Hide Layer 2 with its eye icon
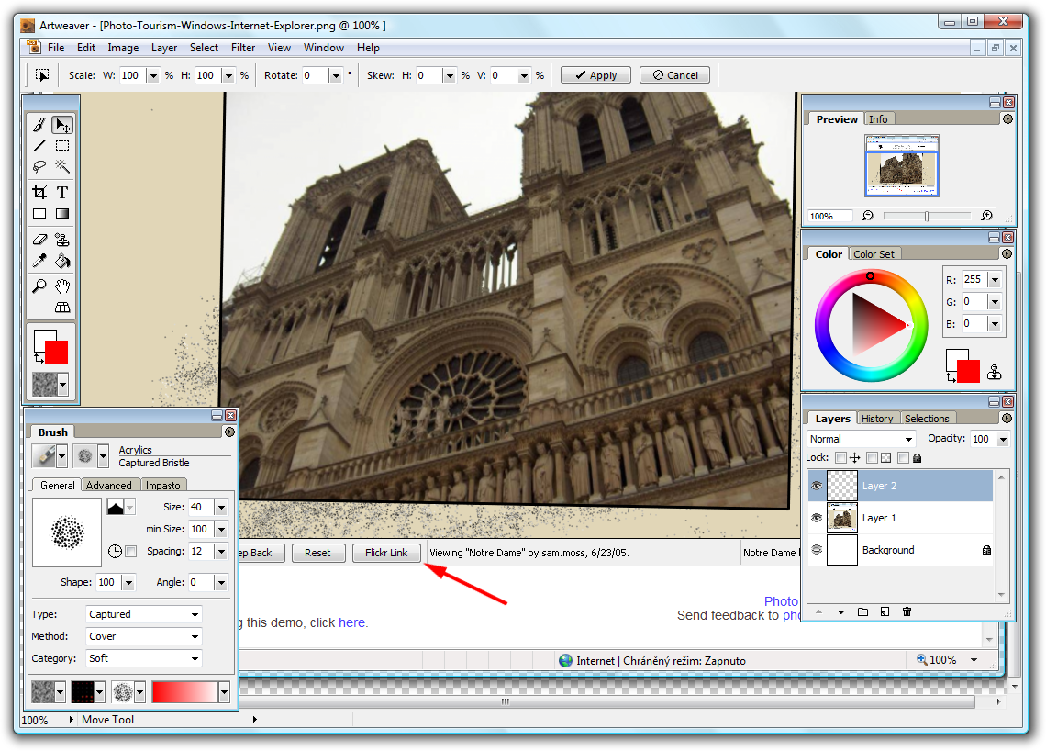The image size is (1046, 751). [x=817, y=486]
